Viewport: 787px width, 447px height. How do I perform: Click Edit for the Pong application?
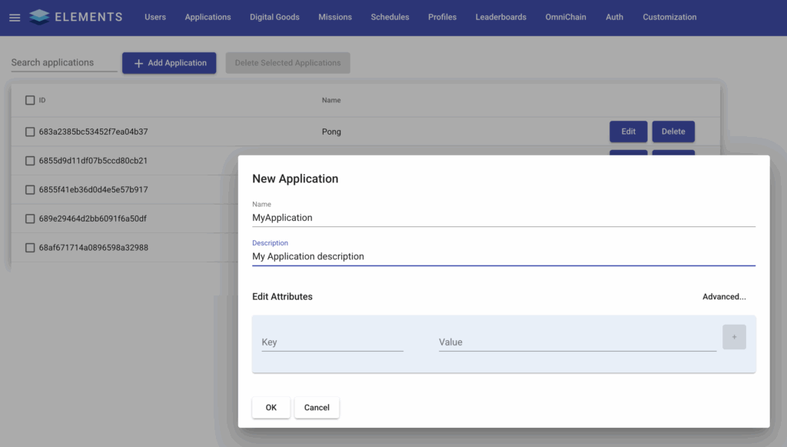pyautogui.click(x=628, y=132)
